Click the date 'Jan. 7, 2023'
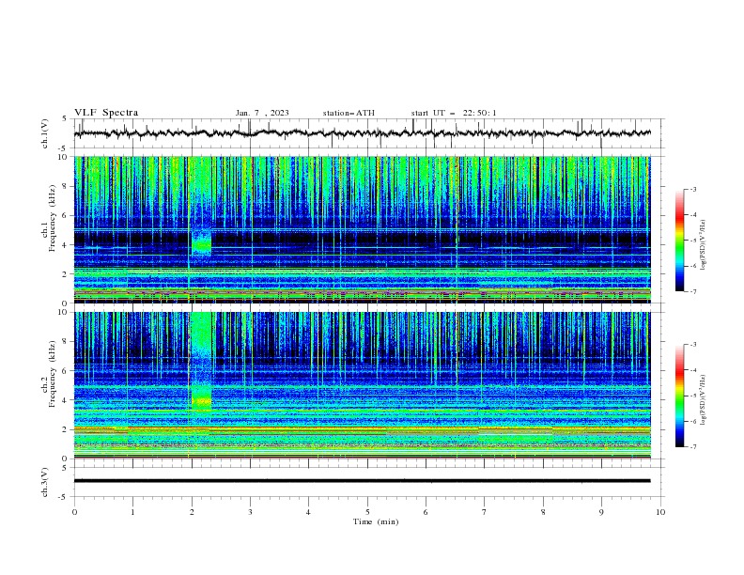Viewport: 744px width, 575px height. click(x=262, y=113)
